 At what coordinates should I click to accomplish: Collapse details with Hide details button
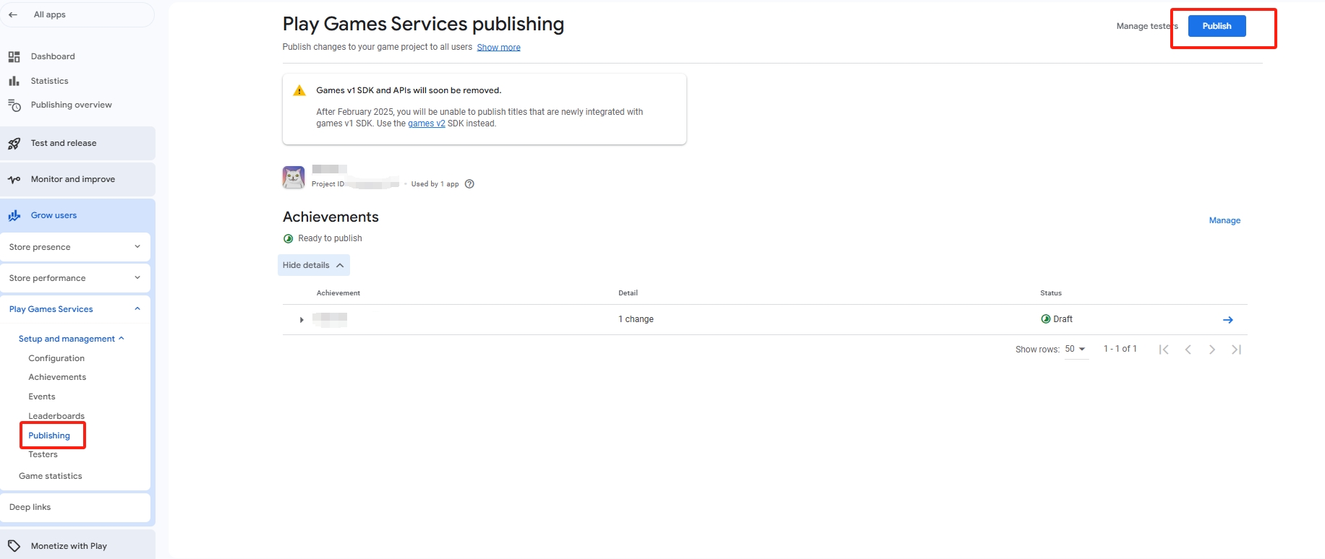point(314,265)
